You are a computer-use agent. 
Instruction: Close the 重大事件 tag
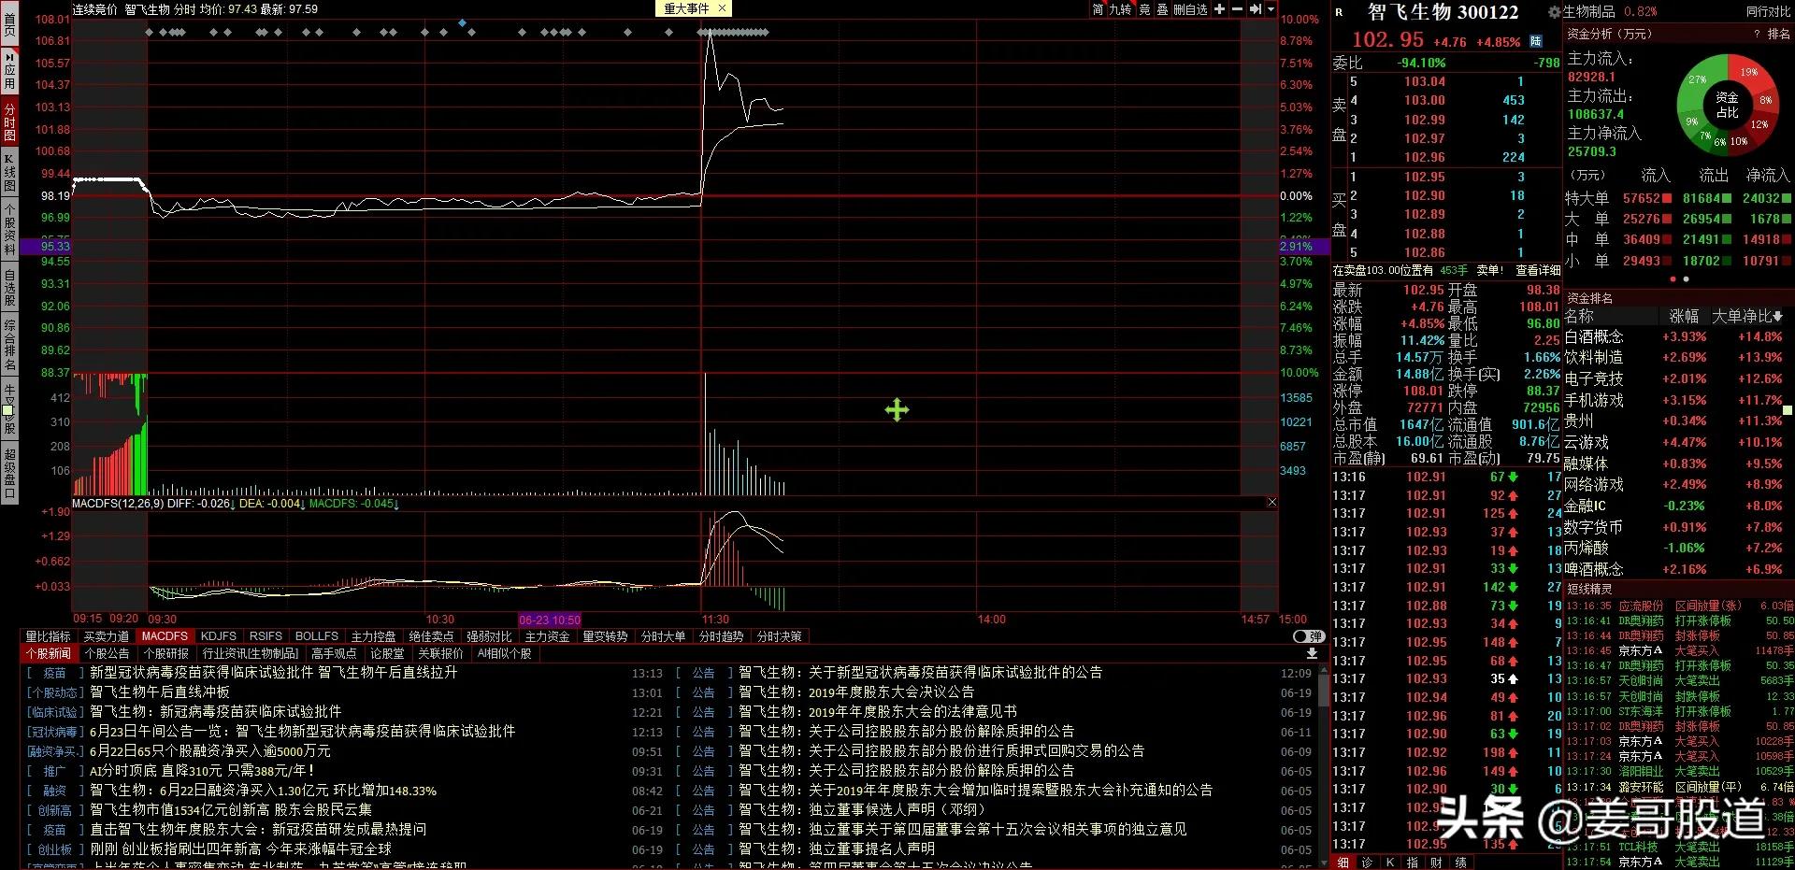coord(722,8)
